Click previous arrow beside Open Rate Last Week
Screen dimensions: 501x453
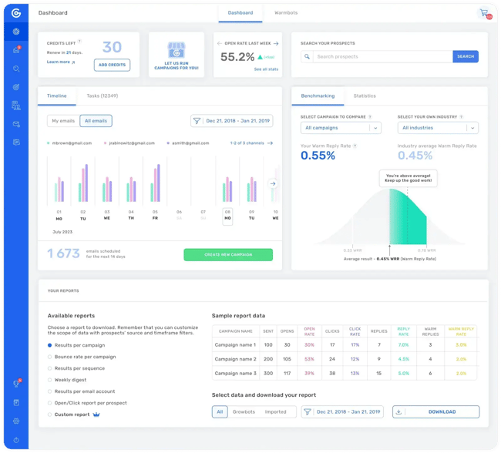pos(220,43)
